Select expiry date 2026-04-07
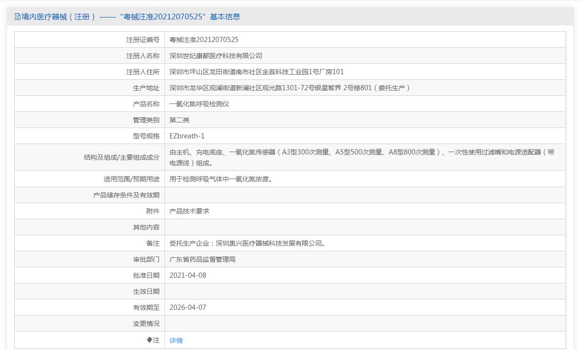 tap(188, 307)
